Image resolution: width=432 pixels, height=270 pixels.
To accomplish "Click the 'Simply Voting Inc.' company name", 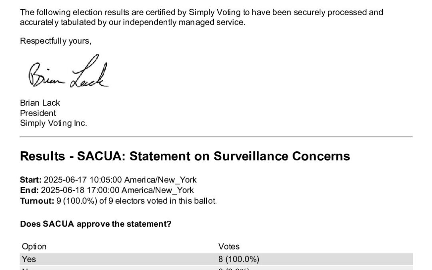I will [x=53, y=123].
